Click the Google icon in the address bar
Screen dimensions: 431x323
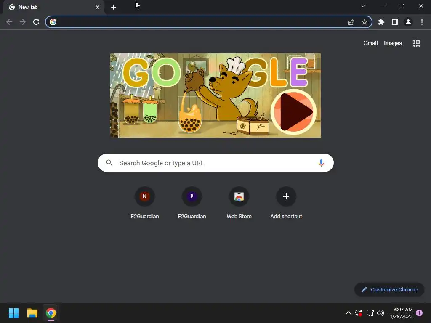click(x=53, y=22)
